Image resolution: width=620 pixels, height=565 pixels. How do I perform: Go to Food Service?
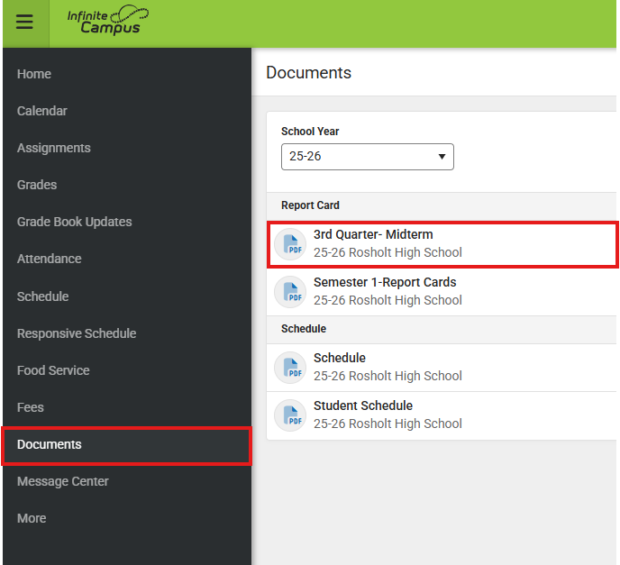click(53, 370)
